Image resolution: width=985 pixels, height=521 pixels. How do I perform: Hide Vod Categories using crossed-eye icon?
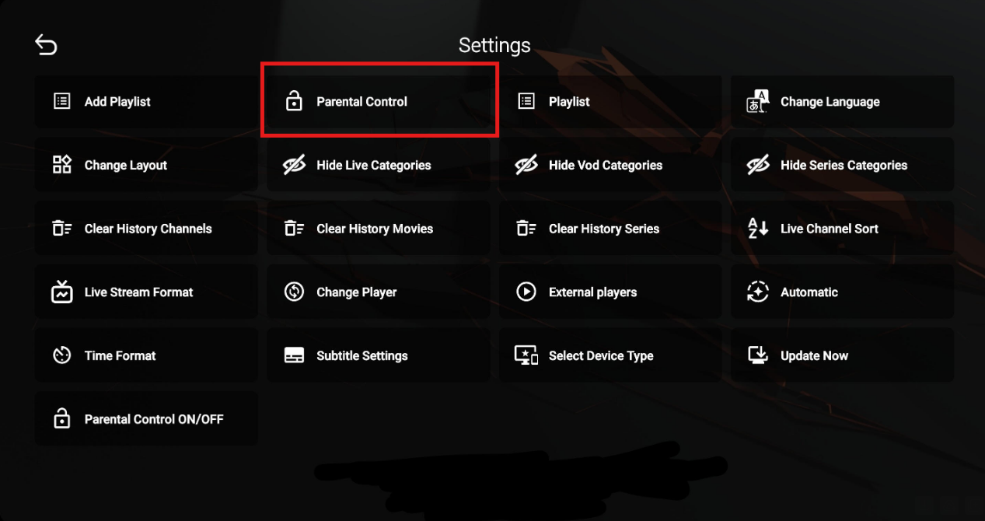coord(526,165)
